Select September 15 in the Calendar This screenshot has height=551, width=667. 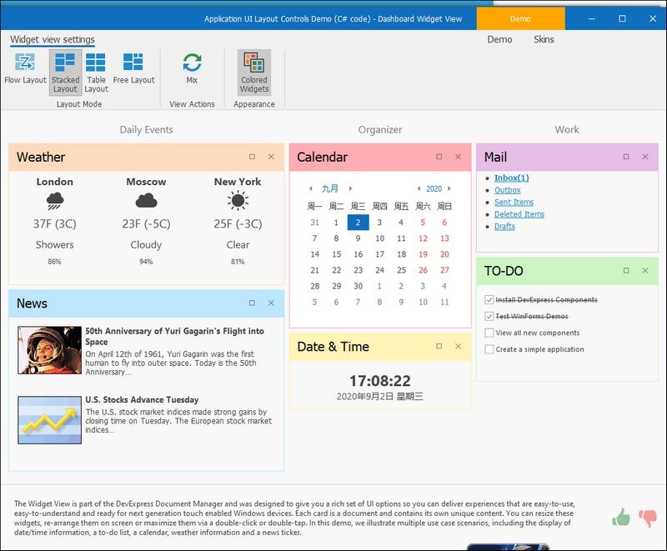(337, 253)
